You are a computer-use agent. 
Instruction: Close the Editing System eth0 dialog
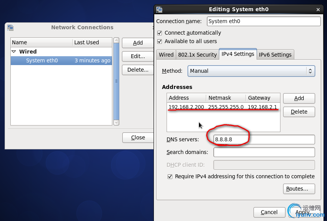tap(318, 10)
